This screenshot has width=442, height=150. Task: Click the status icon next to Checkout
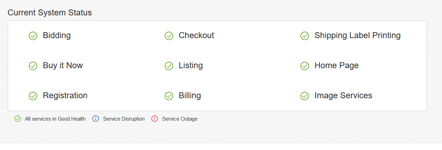pos(169,36)
